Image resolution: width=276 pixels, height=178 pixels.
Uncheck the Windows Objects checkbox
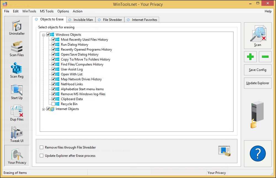coord(48,34)
